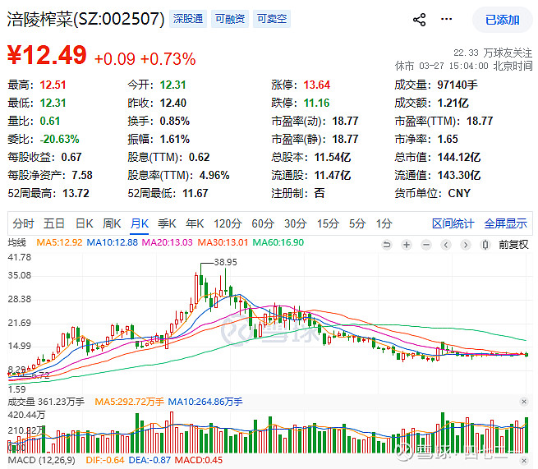
Task: Move chart left with arrow icon
Action: point(446,245)
